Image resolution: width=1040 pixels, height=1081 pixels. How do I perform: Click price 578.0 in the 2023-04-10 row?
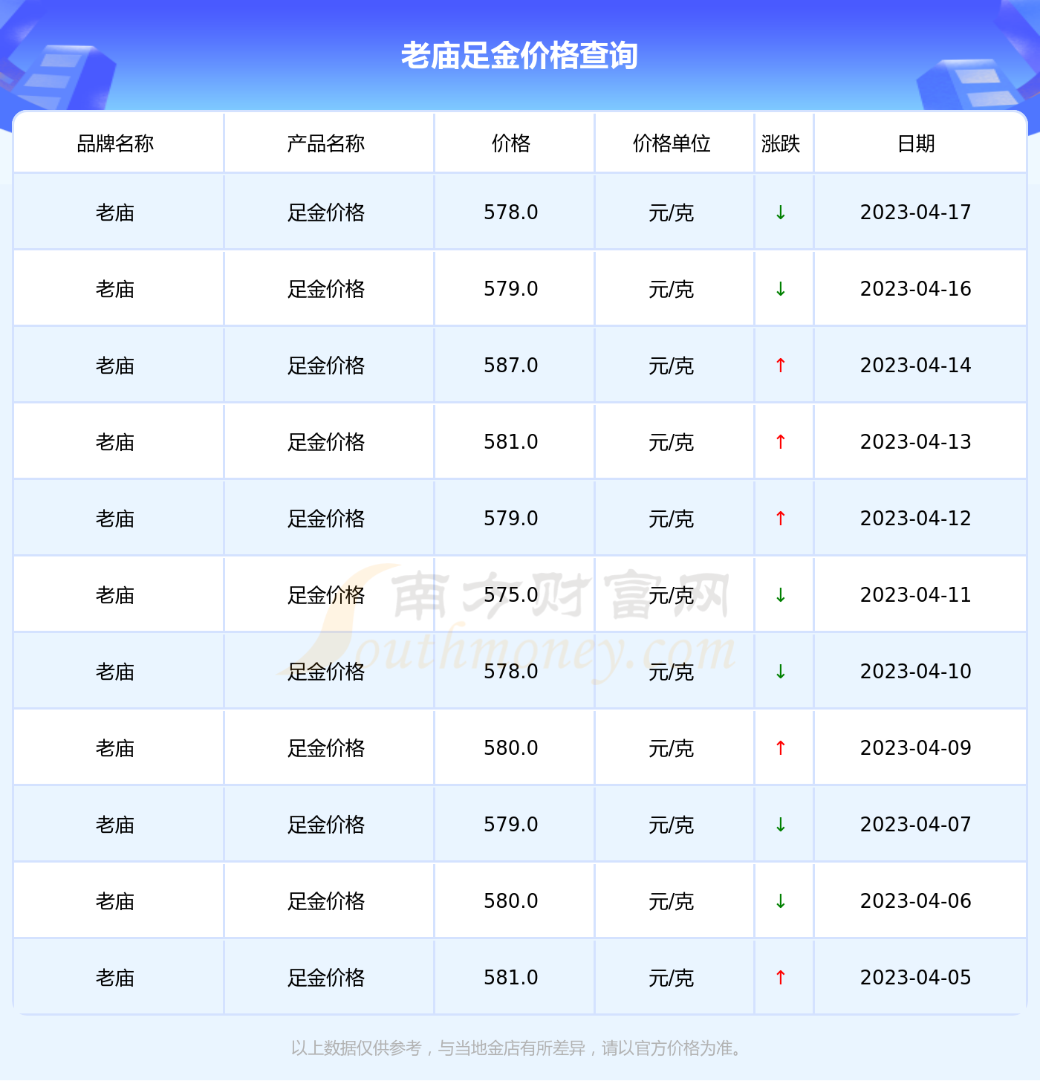[x=511, y=672]
